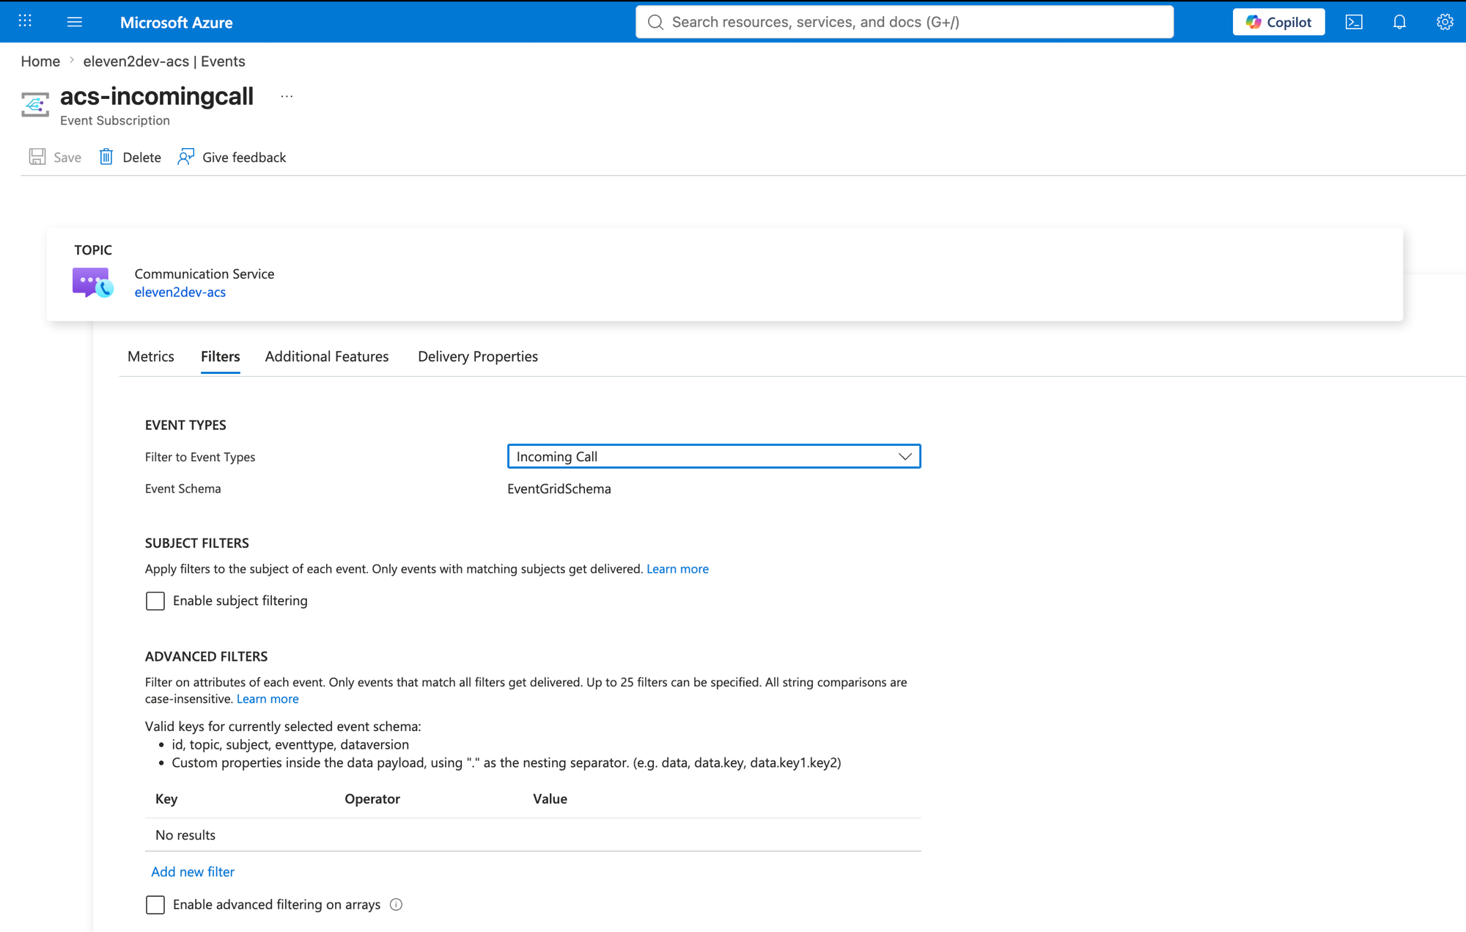Click the Save floppy disk icon
The image size is (1466, 932).
[x=37, y=157]
